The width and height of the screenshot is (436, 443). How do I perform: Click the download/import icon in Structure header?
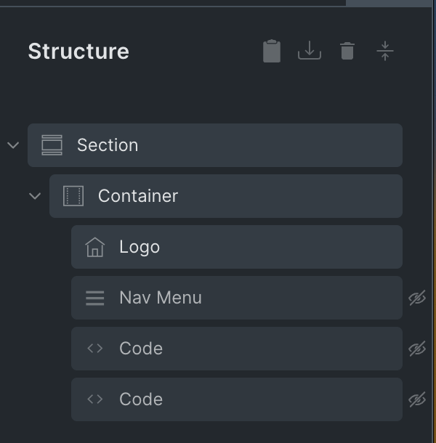(x=310, y=51)
